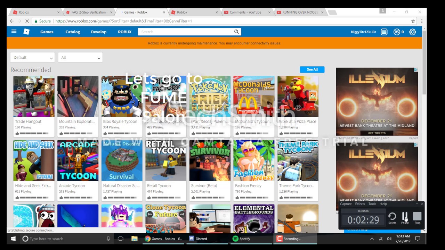This screenshot has width=445, height=250.
Task: Open McDonald's Tycoon game thumbnail
Action: 254,96
